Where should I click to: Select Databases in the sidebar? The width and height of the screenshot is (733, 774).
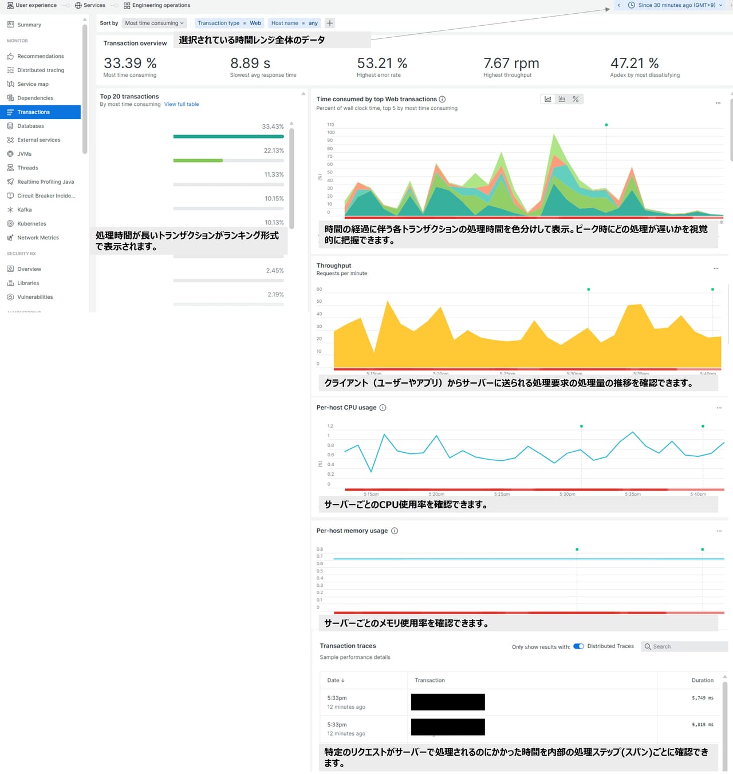(x=30, y=126)
